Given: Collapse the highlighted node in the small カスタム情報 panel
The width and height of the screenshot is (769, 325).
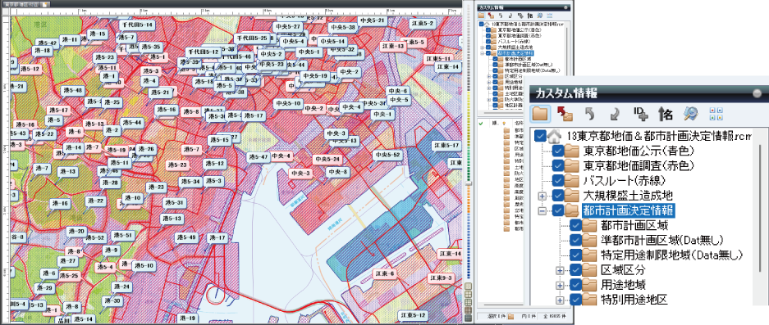Looking at the screenshot, I should (x=483, y=53).
